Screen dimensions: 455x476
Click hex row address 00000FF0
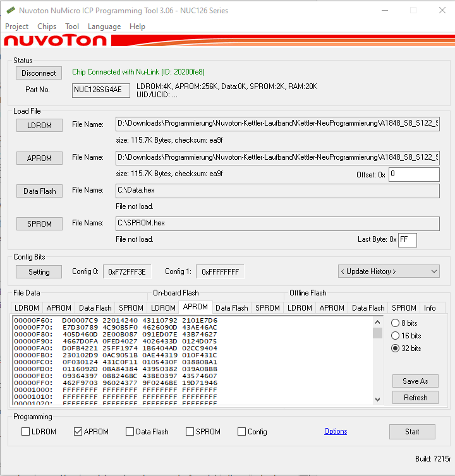[33, 383]
